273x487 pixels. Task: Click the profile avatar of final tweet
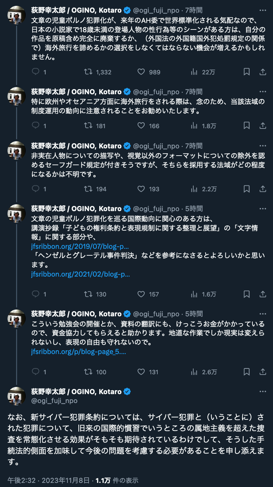click(16, 396)
